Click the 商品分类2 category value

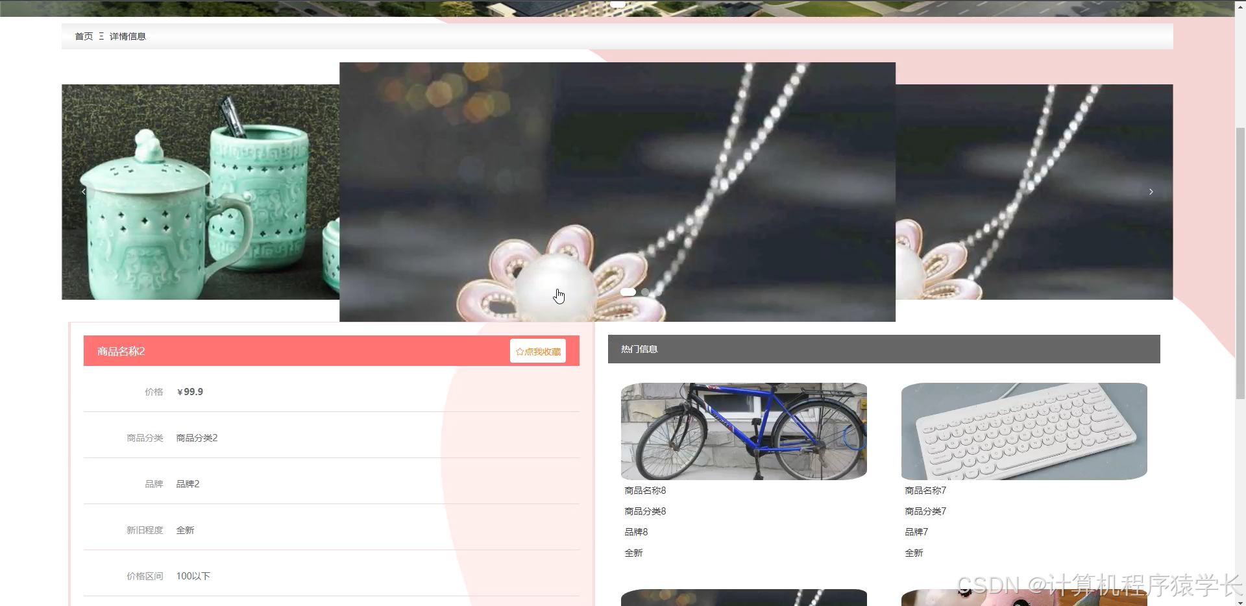(197, 438)
